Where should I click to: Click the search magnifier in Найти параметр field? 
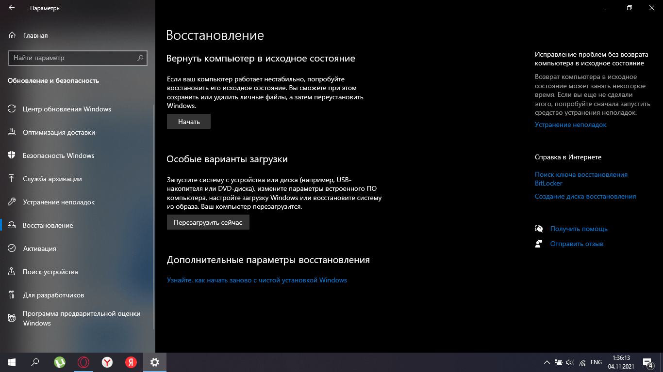[140, 58]
